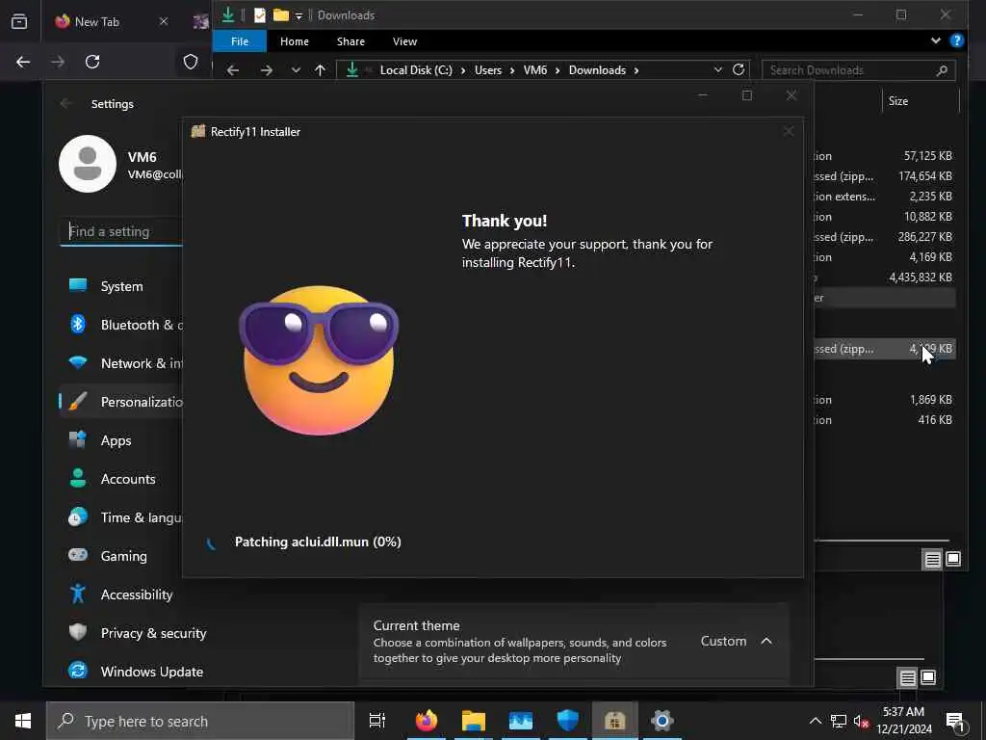986x740 pixels.
Task: Click Downloads in the address path
Action: coord(597,70)
